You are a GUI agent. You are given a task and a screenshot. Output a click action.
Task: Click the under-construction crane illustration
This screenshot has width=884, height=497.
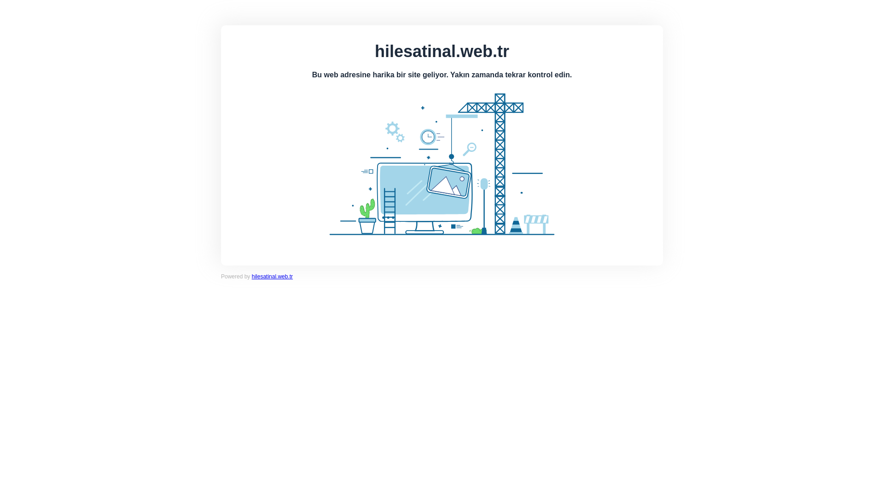point(442,164)
